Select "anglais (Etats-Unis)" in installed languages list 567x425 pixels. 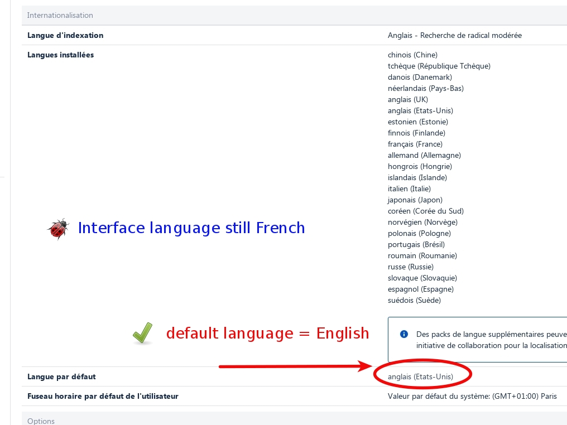point(420,111)
